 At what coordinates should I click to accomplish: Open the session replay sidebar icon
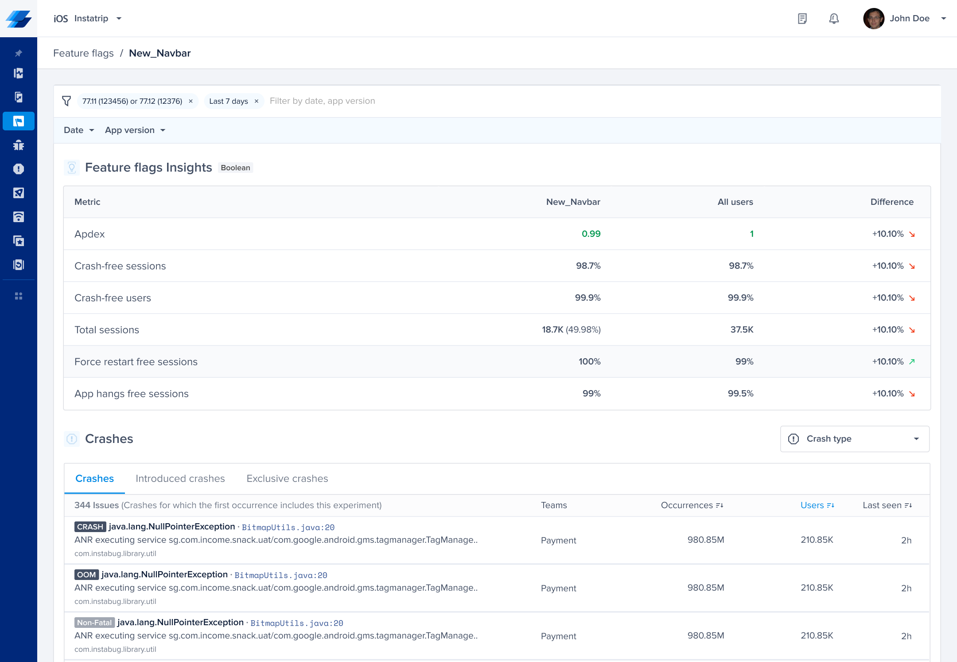(18, 265)
